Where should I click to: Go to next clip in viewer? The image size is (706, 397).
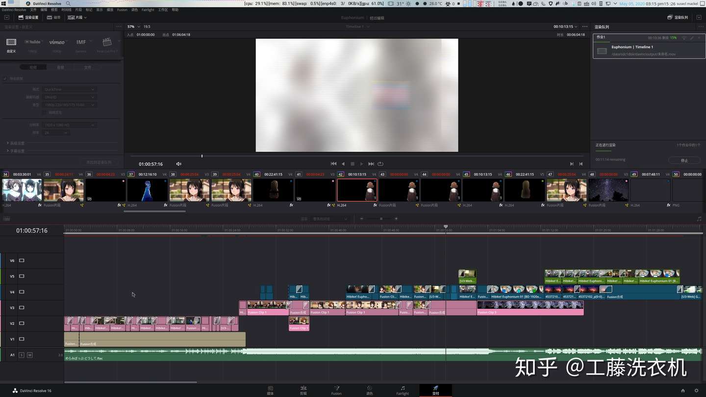coord(572,164)
